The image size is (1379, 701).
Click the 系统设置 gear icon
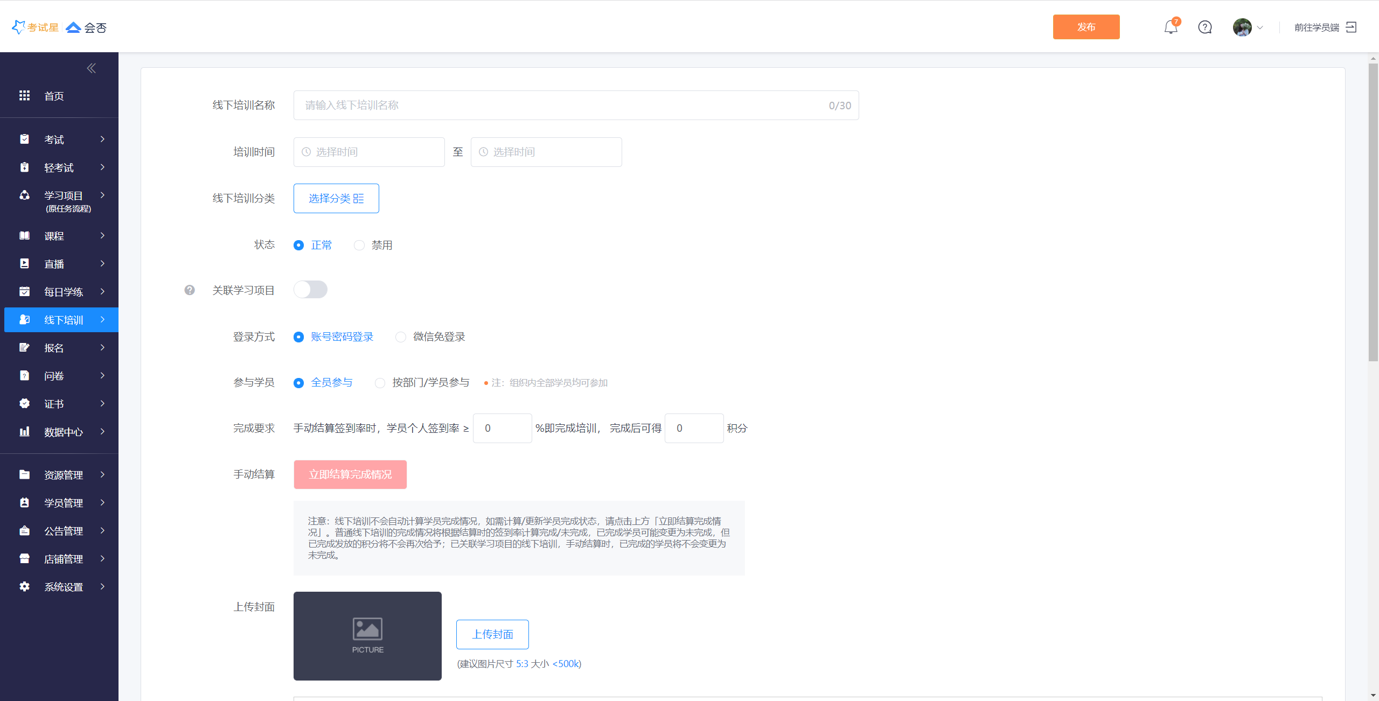pos(24,587)
